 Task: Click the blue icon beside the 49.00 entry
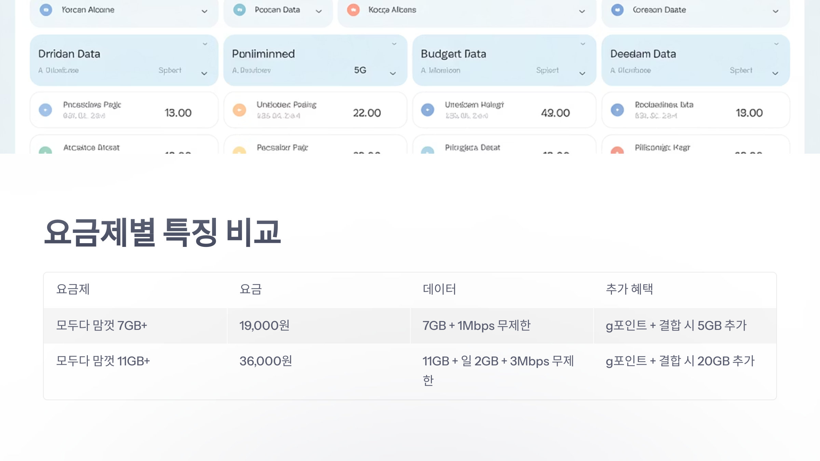(x=427, y=110)
